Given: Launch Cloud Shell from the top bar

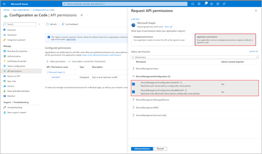Looking at the screenshot, I should click(x=193, y=4).
